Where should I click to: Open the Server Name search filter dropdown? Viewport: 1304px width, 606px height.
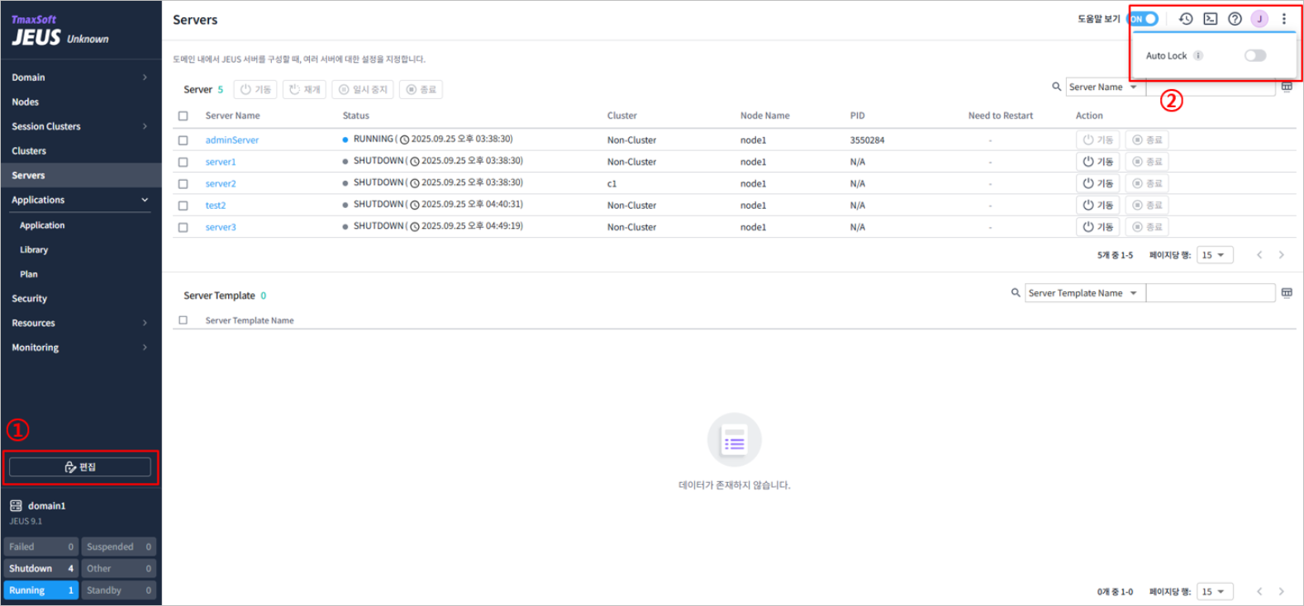click(x=1103, y=88)
